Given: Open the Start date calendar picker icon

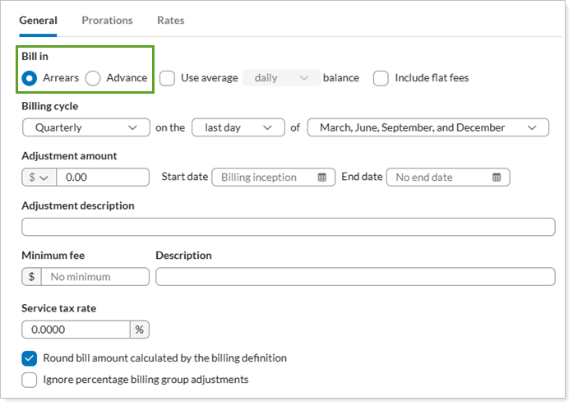Looking at the screenshot, I should pyautogui.click(x=322, y=178).
